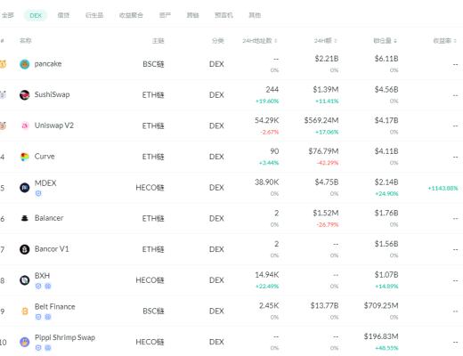Click the bronze rank medal beside Uniswap V2
The height and width of the screenshot is (356, 463).
(3, 125)
